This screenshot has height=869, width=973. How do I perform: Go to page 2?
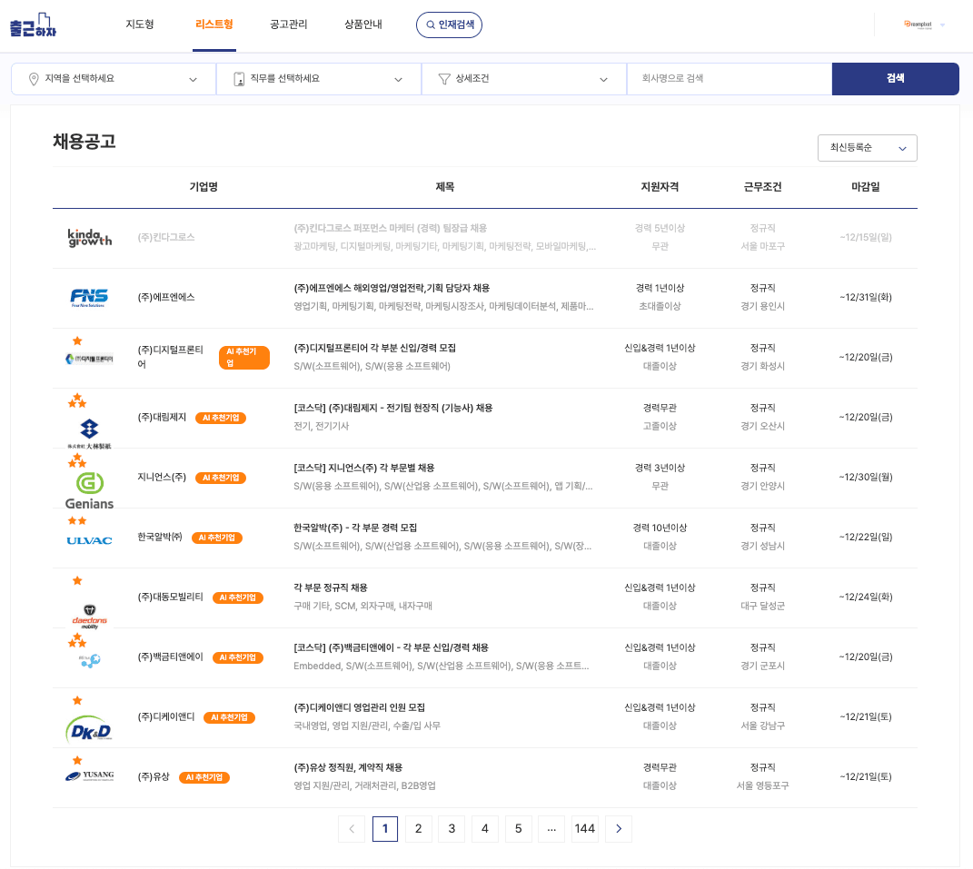pyautogui.click(x=418, y=829)
